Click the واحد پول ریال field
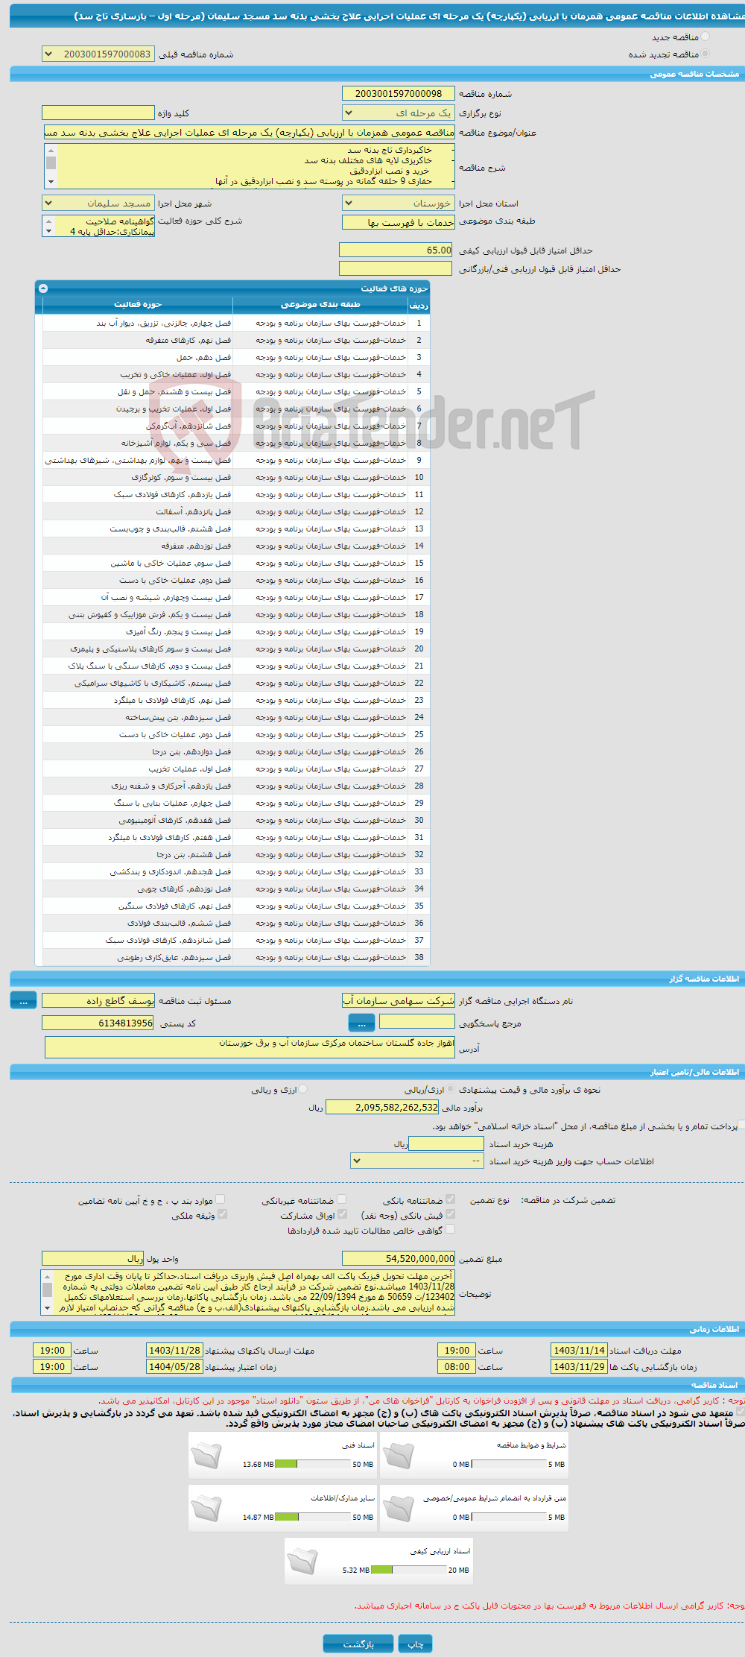Screen dimensions: 745x1657 click(92, 1258)
